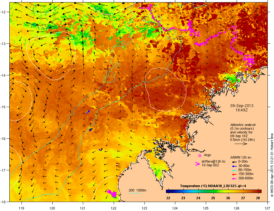Click the red 150-300m legend arrow
Image resolution: width=274 pixels, height=211 pixels.
[x=234, y=174]
